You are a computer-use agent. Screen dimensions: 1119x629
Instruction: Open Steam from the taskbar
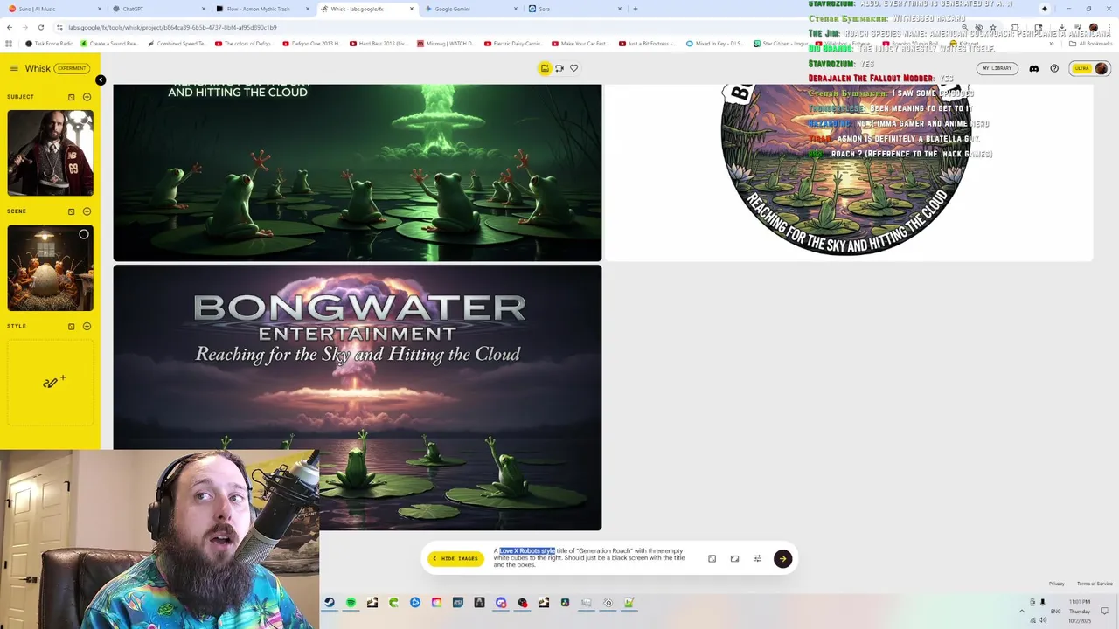330,602
